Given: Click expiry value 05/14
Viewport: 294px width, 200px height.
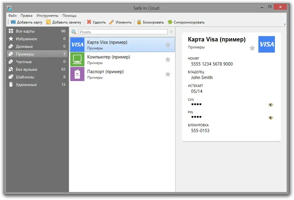Looking at the screenshot, I should (197, 91).
